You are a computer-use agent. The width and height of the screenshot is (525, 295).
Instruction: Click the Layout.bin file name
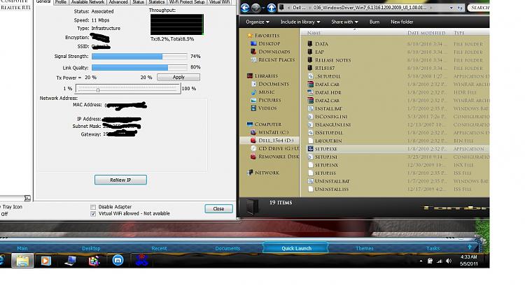[x=328, y=141]
